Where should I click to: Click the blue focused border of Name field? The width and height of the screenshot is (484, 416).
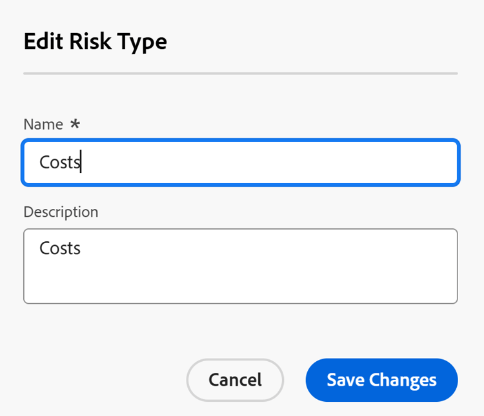tap(240, 141)
